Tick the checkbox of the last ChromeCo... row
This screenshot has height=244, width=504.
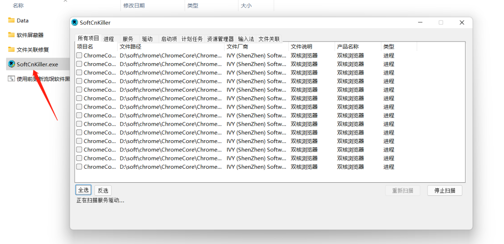coord(79,167)
